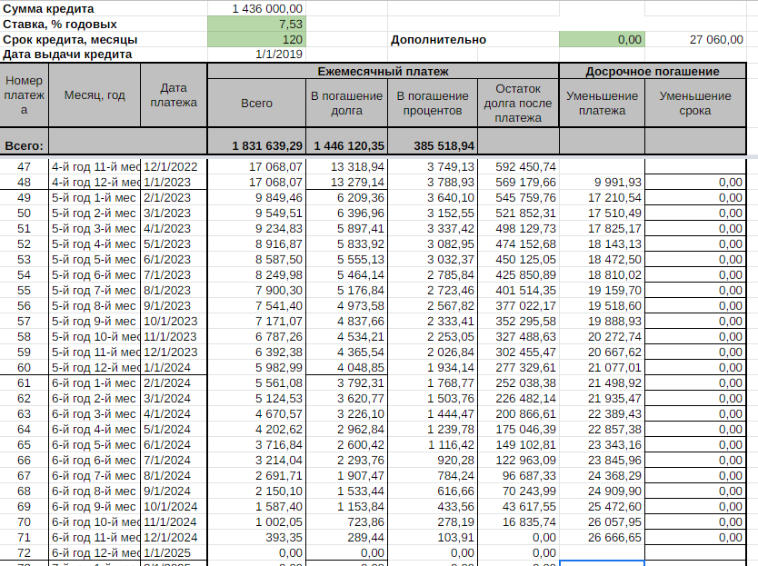Select the loan amount cell 1 436 000,00

pos(256,8)
